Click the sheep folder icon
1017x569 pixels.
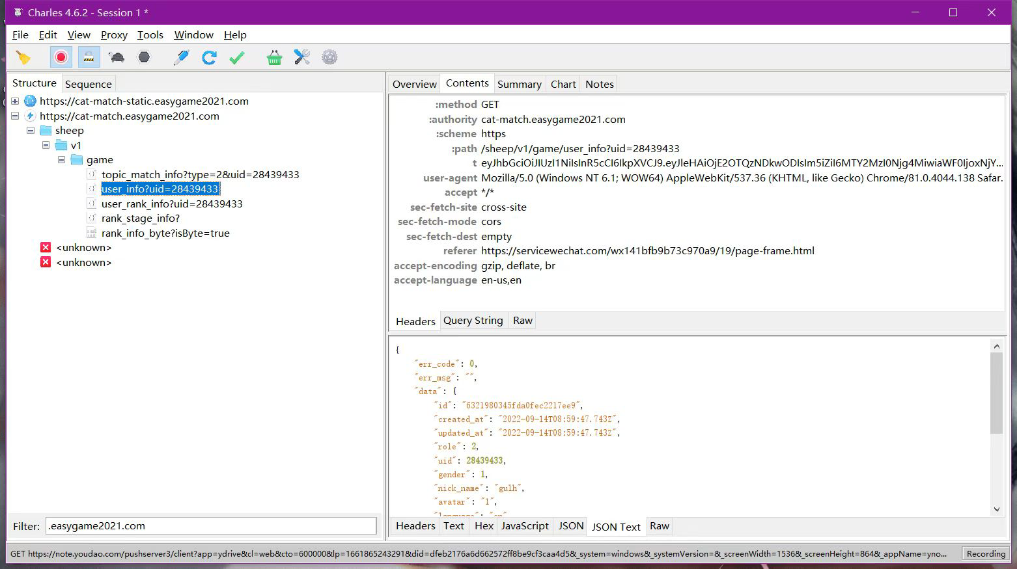(46, 131)
